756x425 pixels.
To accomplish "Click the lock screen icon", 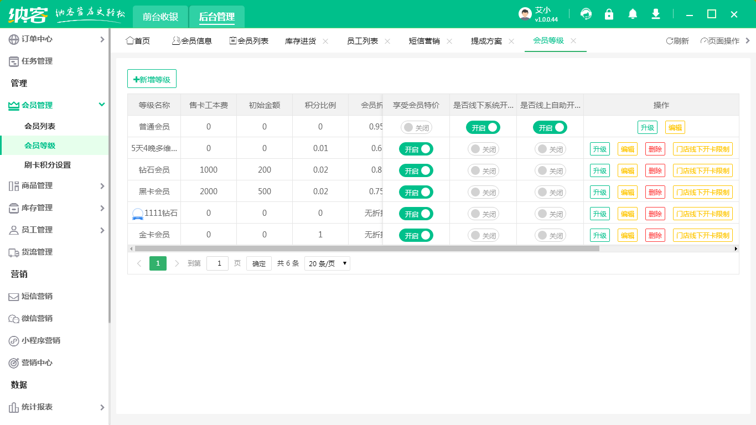I will 609,14.
